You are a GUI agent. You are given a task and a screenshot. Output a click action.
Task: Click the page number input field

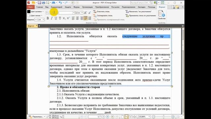(95, 117)
